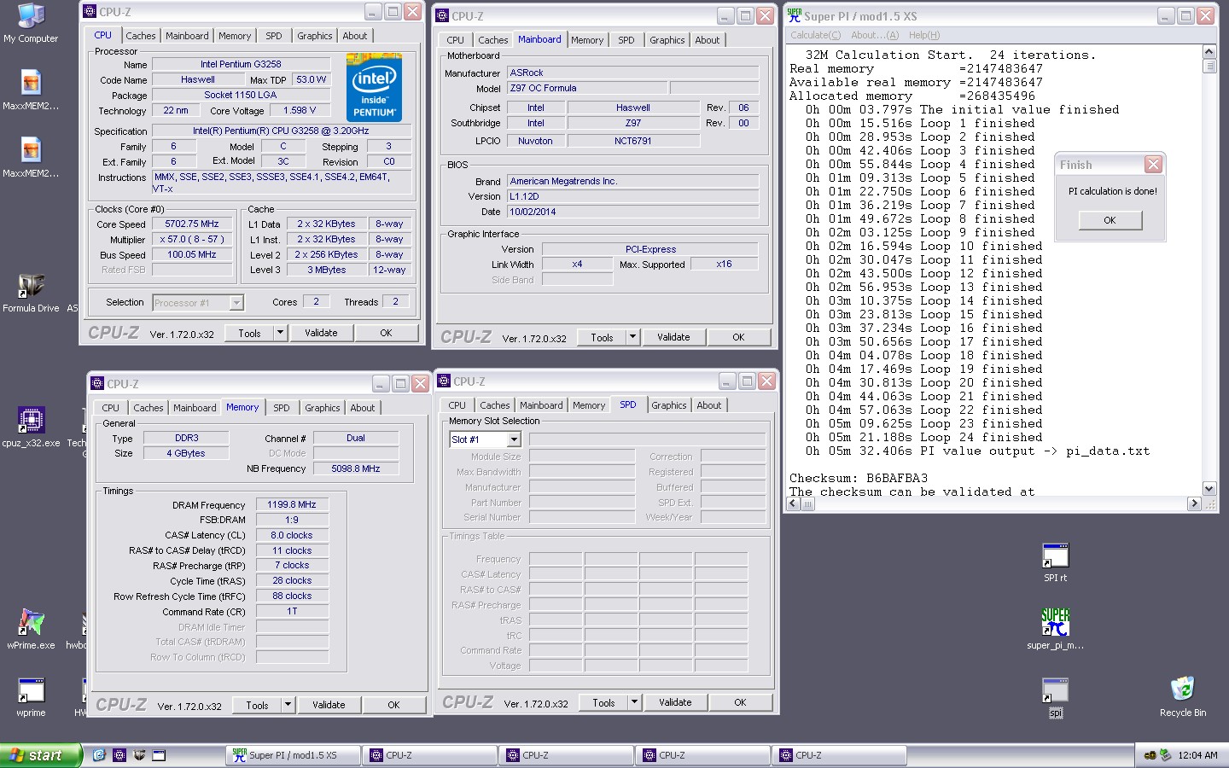Click Super PI vertical scrollbar down arrow
The height and width of the screenshot is (768, 1229).
(1209, 489)
